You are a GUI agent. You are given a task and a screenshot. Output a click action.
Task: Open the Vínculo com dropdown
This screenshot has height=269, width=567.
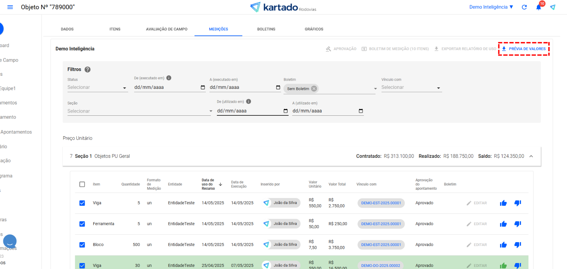411,87
